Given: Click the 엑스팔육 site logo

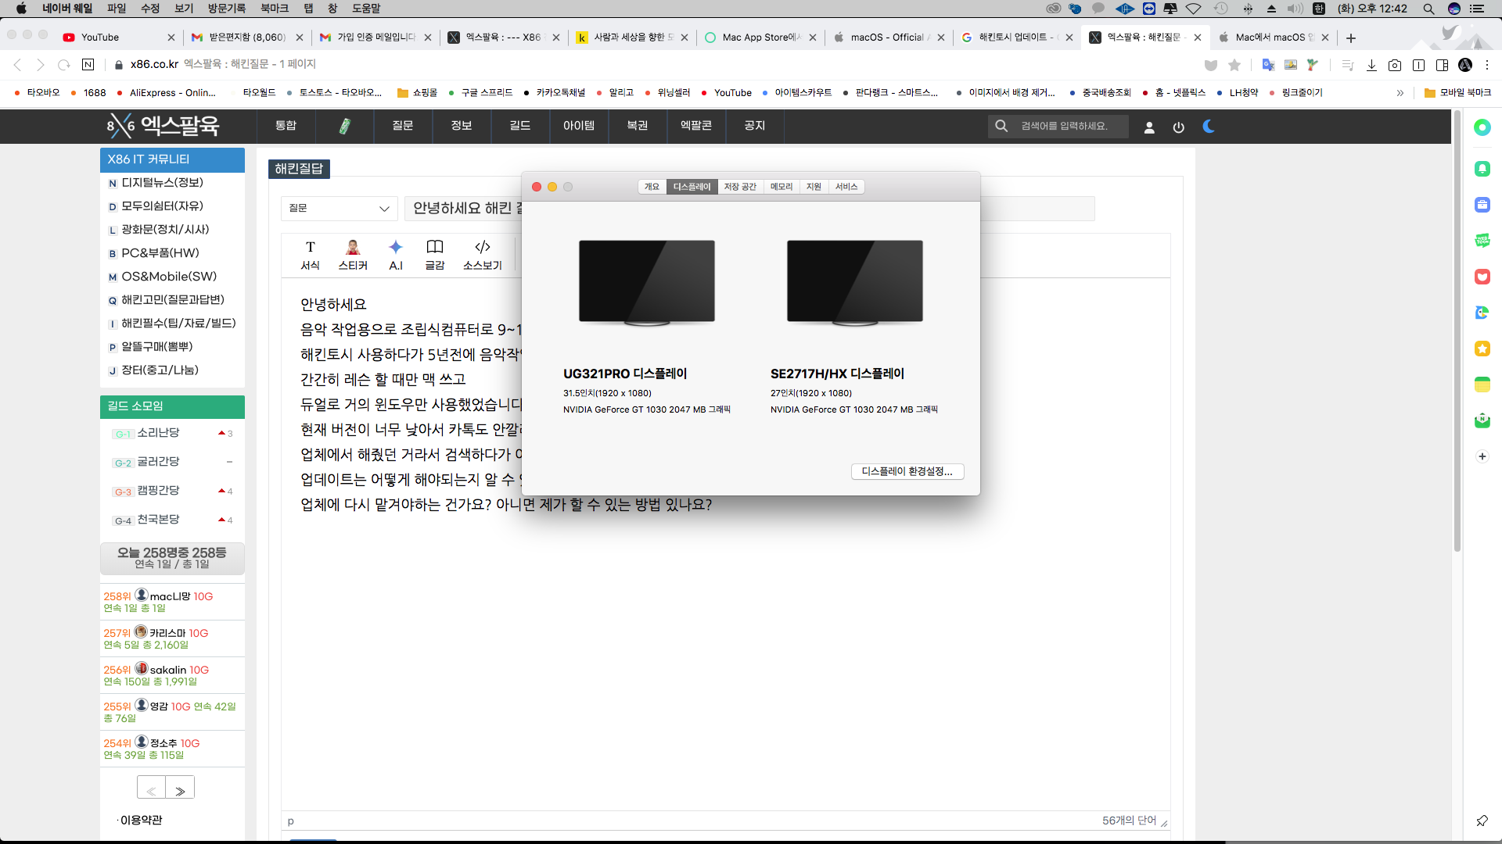Looking at the screenshot, I should point(163,126).
